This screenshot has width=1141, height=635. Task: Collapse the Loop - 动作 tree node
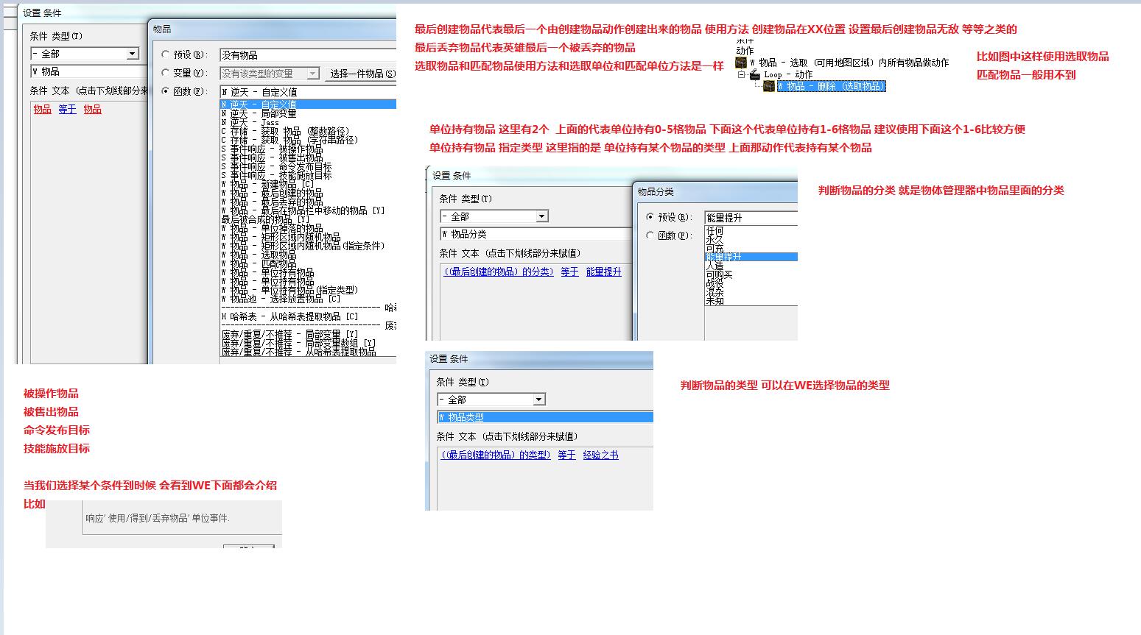coord(742,74)
